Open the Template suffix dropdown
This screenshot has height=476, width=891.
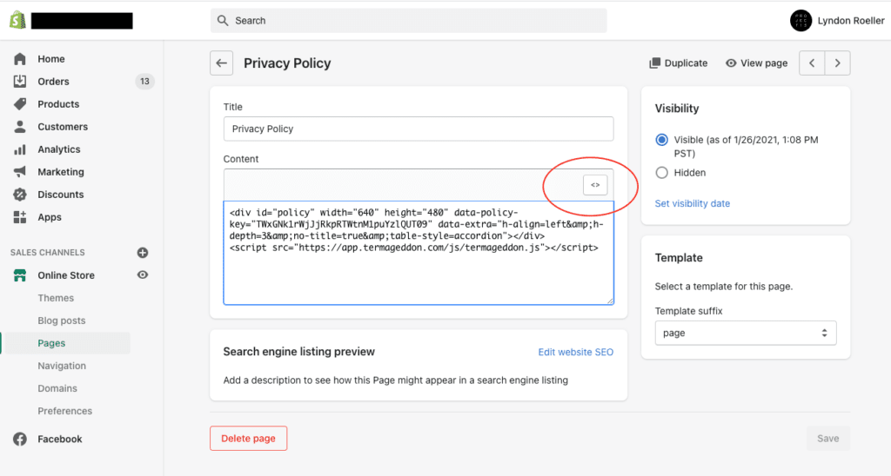(746, 333)
